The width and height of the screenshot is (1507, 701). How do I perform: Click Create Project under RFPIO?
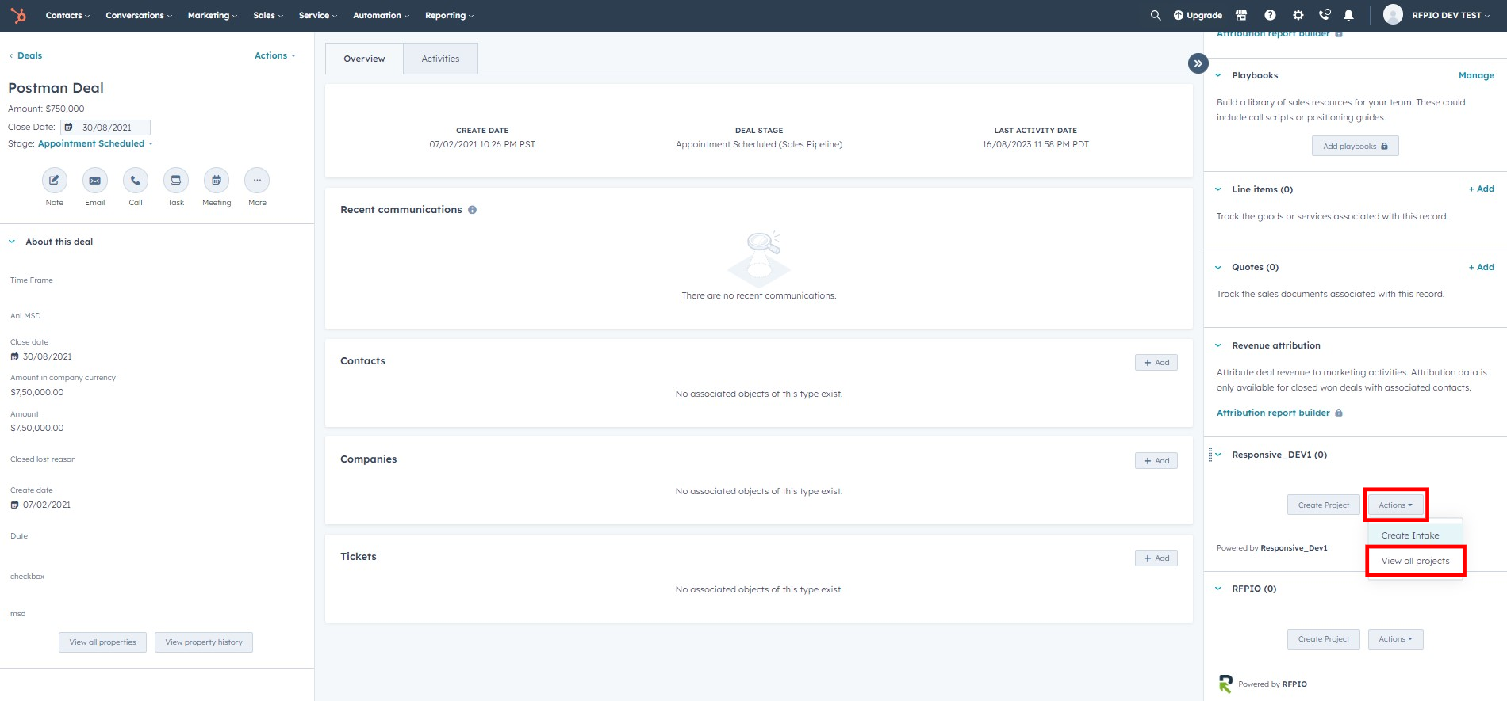(x=1323, y=639)
